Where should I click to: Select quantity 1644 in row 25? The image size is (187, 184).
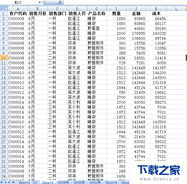(x=116, y=132)
